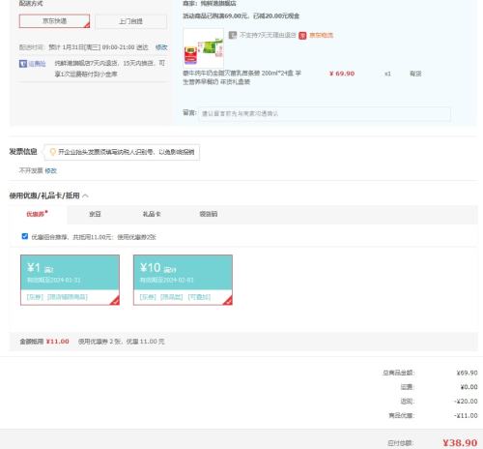Image resolution: width=483 pixels, height=449 pixels.
Task: Click the 运费险 shipping insurance icon
Action: [23, 64]
